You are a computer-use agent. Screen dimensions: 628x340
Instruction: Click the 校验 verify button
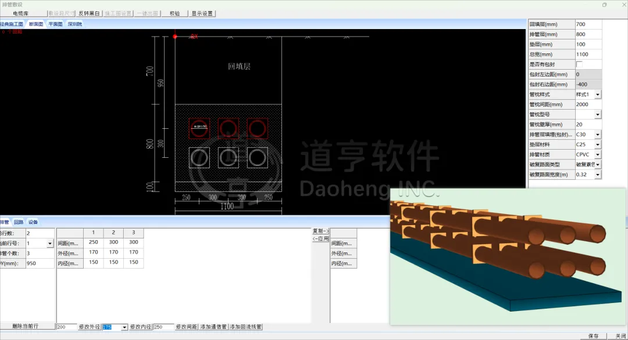(x=174, y=13)
